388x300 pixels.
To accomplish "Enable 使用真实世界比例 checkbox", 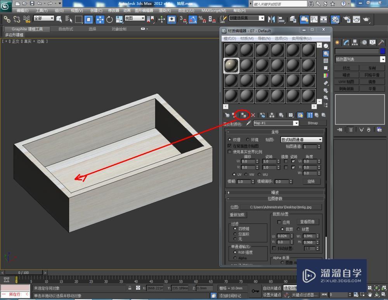I will click(x=229, y=152).
